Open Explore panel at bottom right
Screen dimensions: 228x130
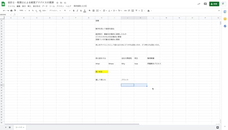pos(217,127)
